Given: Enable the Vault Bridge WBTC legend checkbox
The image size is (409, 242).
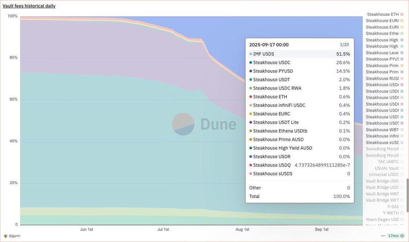Looking at the screenshot, I should click(x=402, y=194).
